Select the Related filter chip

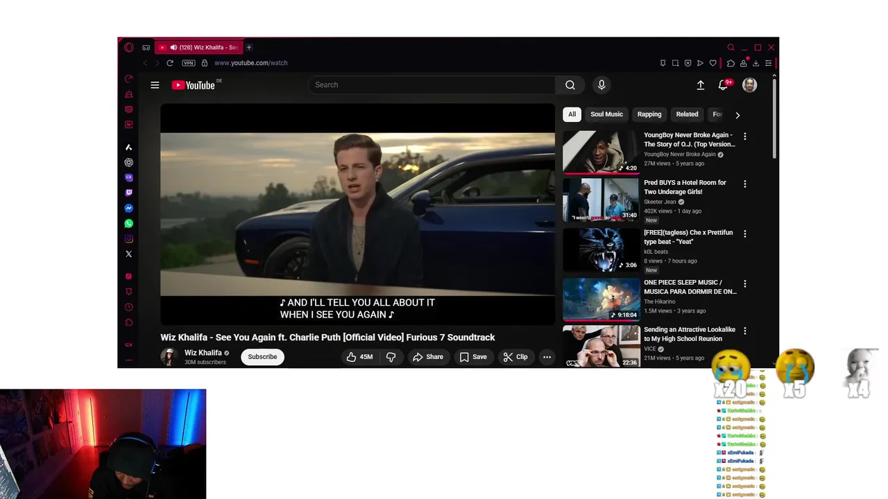687,114
